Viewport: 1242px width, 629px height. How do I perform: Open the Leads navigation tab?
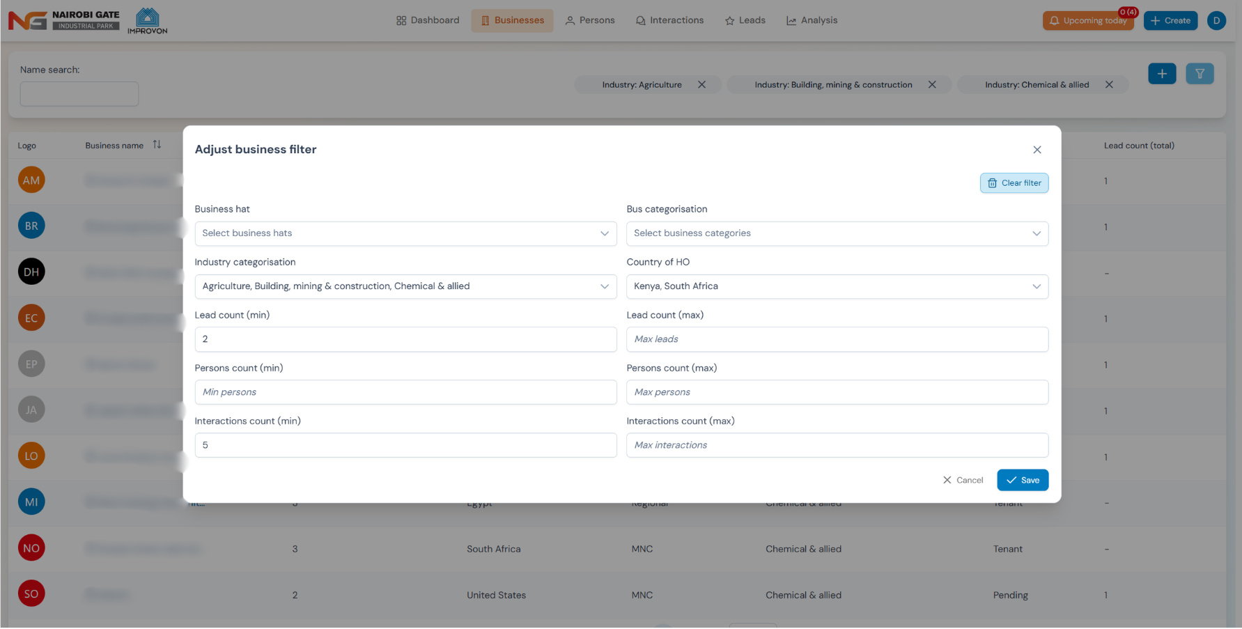(745, 21)
